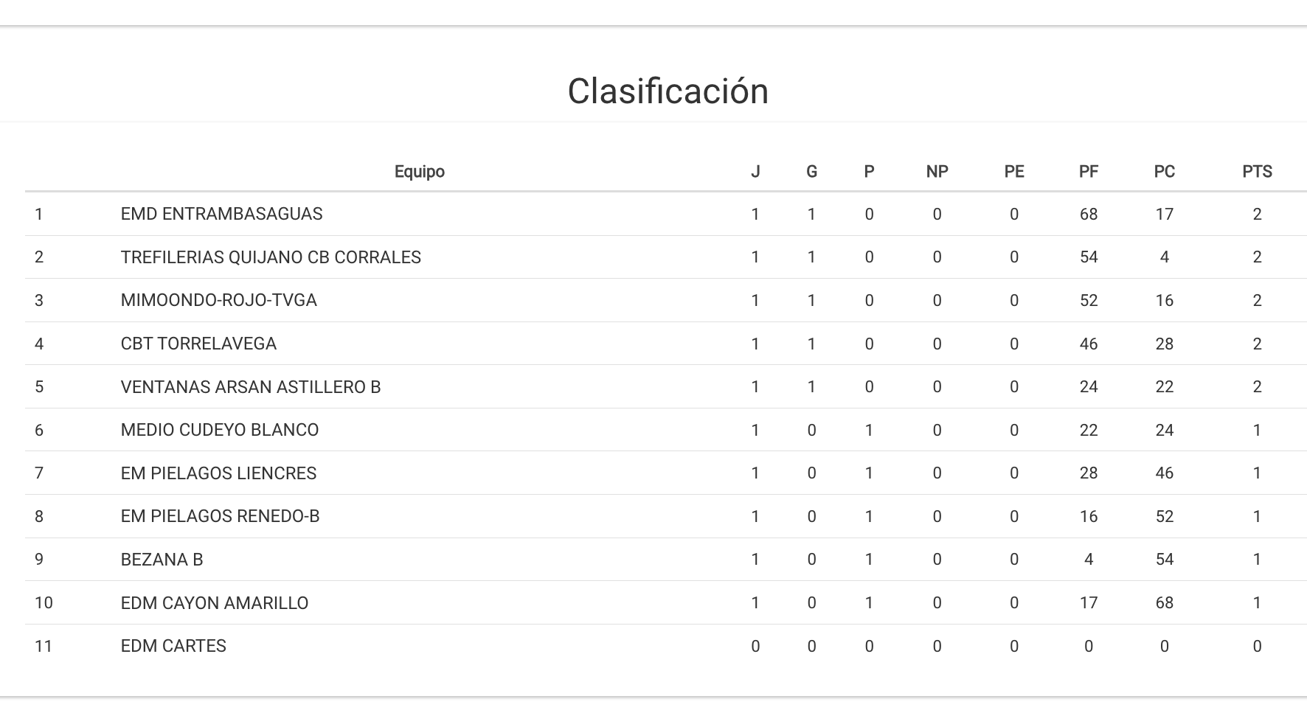Select the BEZANA B team
Viewport: 1307px width, 727px height.
click(x=162, y=560)
